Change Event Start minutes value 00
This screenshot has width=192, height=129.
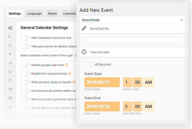(137, 82)
